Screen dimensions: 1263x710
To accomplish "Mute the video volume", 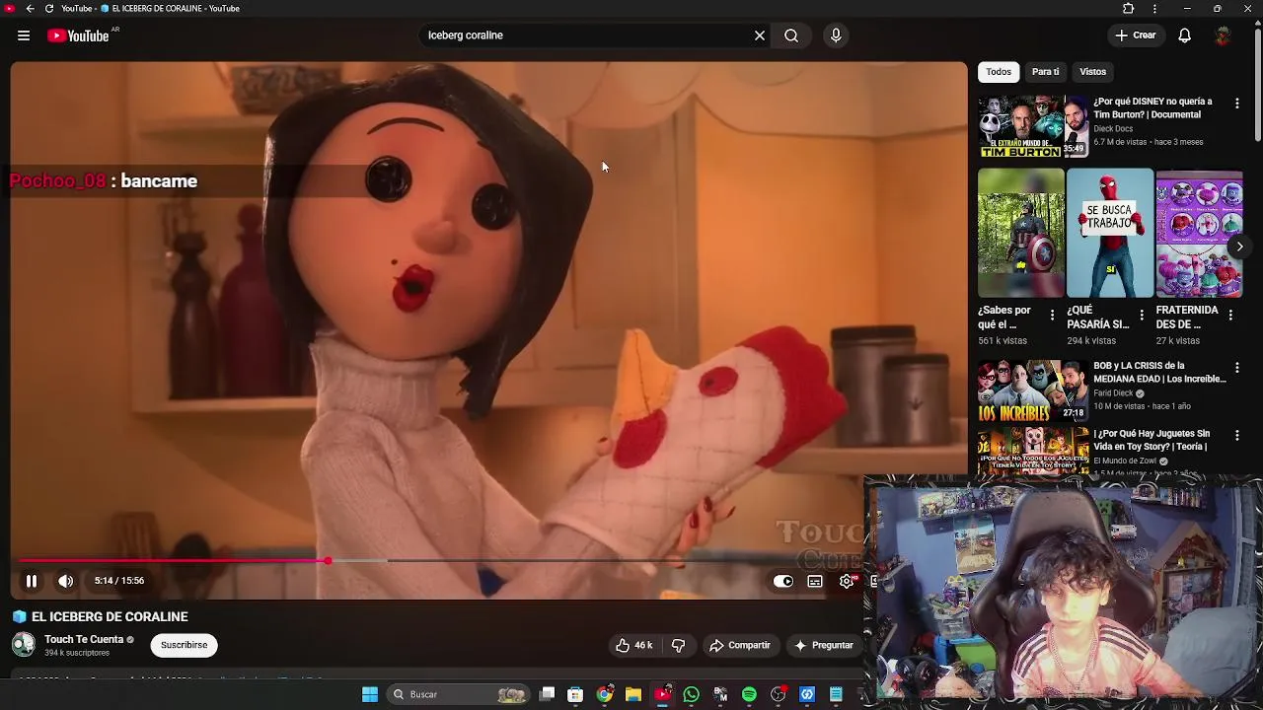I will pyautogui.click(x=66, y=581).
